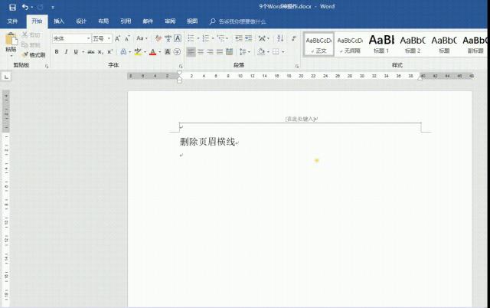Open the 文件 (File) tab
This screenshot has width=490, height=308.
(12, 21)
